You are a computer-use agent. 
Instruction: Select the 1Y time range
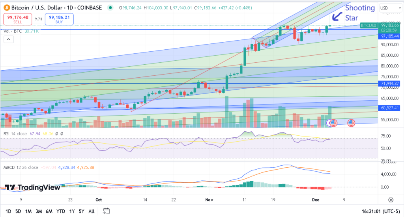coord(72,211)
